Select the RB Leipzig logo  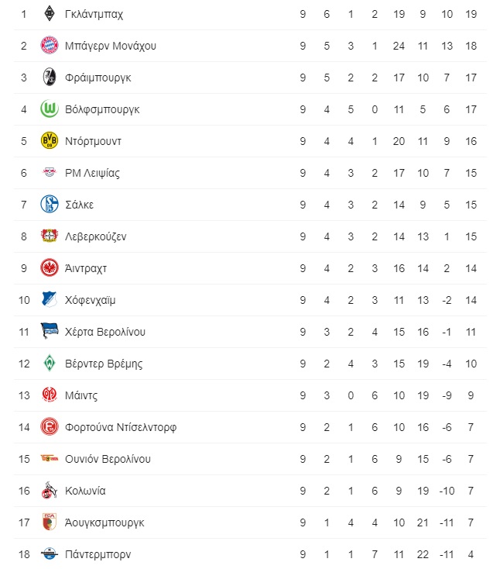click(50, 172)
